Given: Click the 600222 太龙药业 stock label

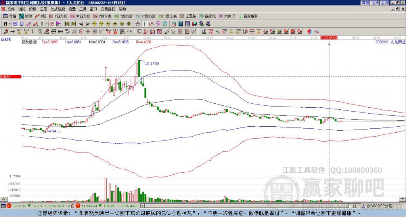Looking at the screenshot, I should click(x=390, y=42).
